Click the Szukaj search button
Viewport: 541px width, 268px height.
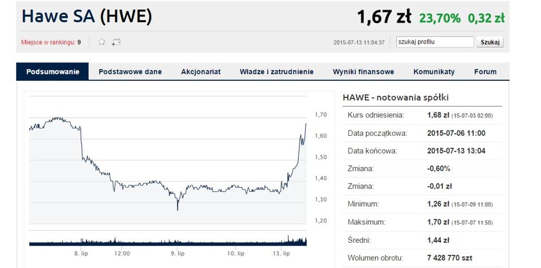pyautogui.click(x=490, y=42)
